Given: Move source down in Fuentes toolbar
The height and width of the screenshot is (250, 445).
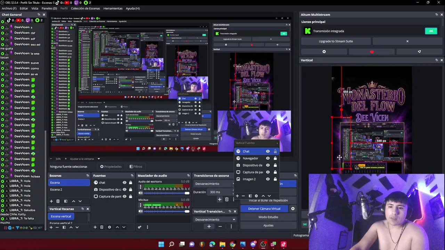Looking at the screenshot, I should click(x=124, y=227).
